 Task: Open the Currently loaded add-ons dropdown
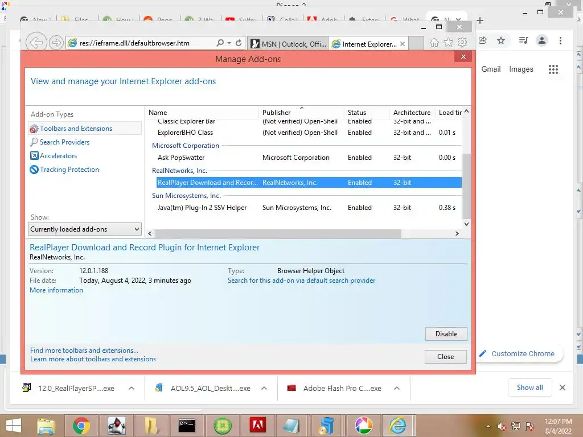pyautogui.click(x=85, y=229)
